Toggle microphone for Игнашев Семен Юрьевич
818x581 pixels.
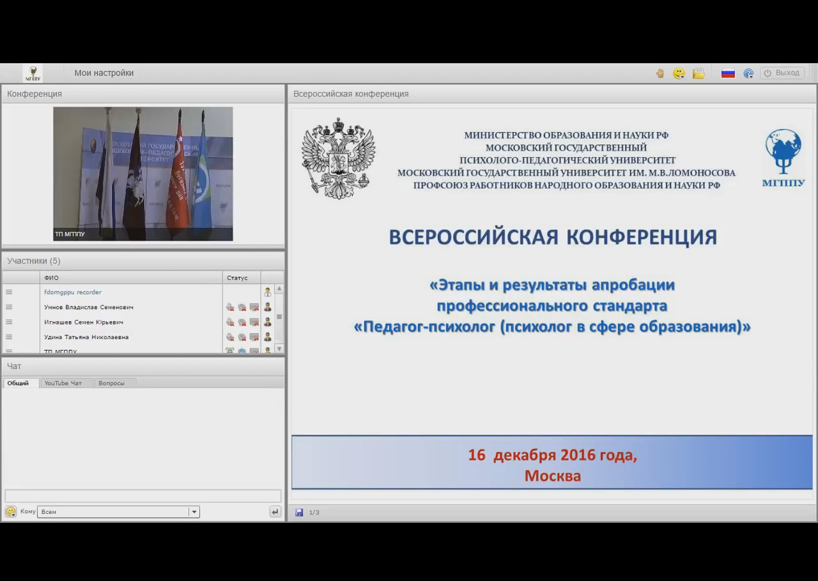pos(230,322)
